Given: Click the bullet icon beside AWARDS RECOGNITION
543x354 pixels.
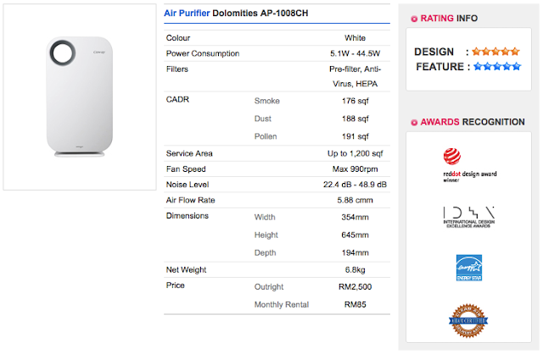Looking at the screenshot, I should 414,123.
